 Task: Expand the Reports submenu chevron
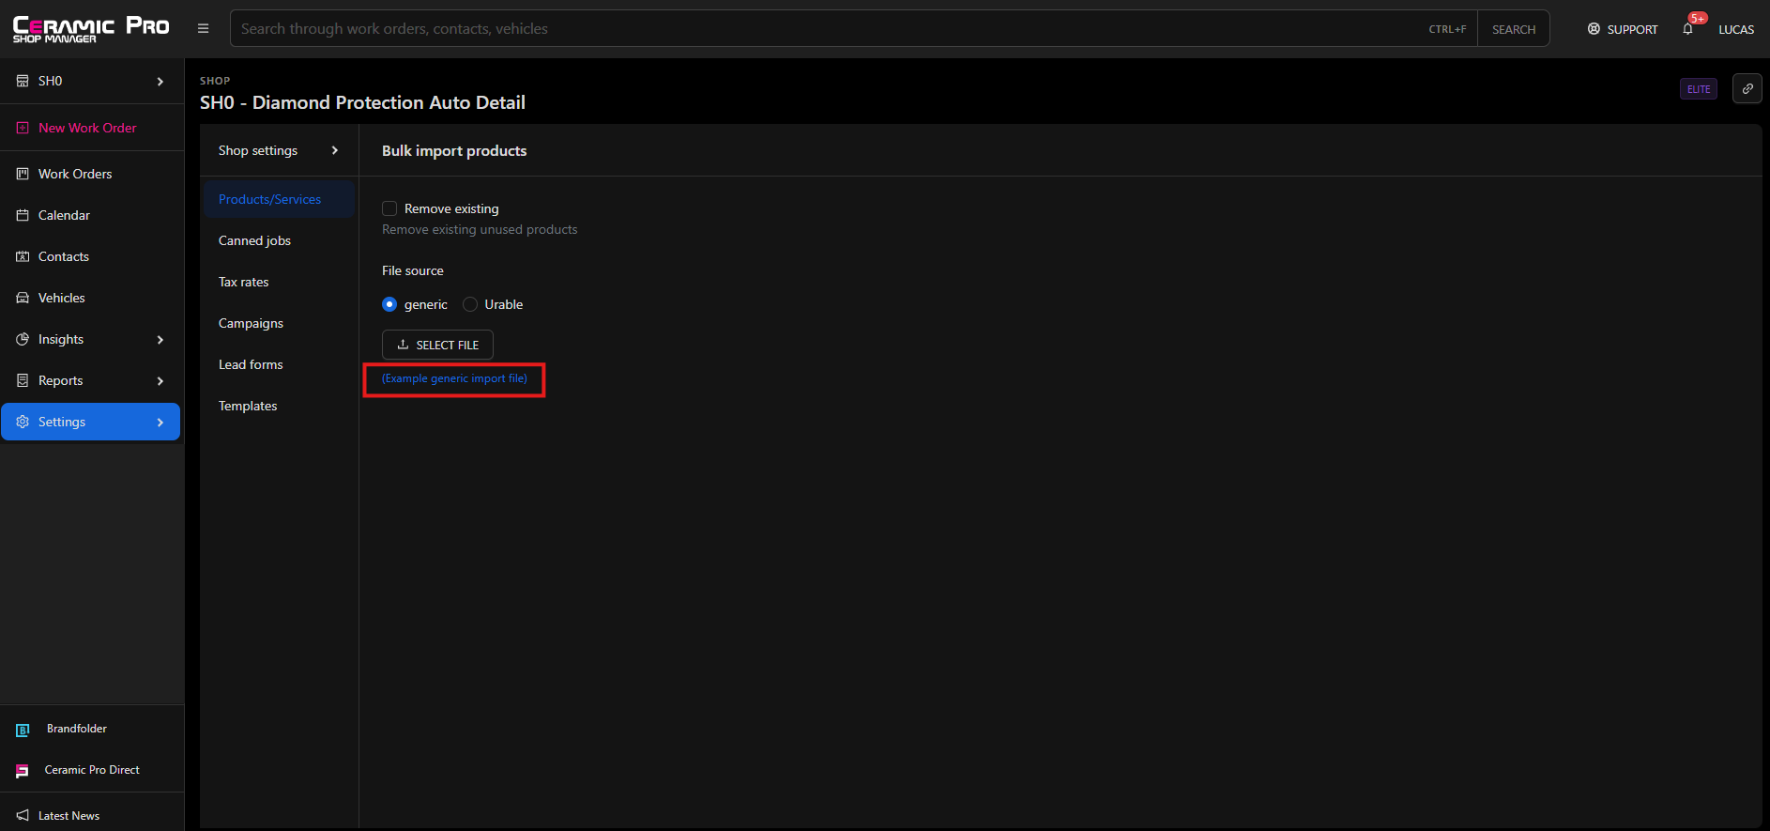click(x=160, y=381)
